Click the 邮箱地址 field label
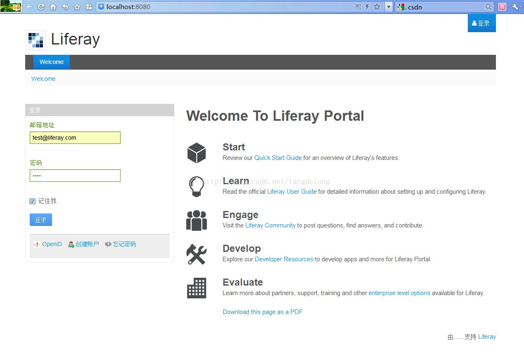524x354 pixels. [x=42, y=125]
